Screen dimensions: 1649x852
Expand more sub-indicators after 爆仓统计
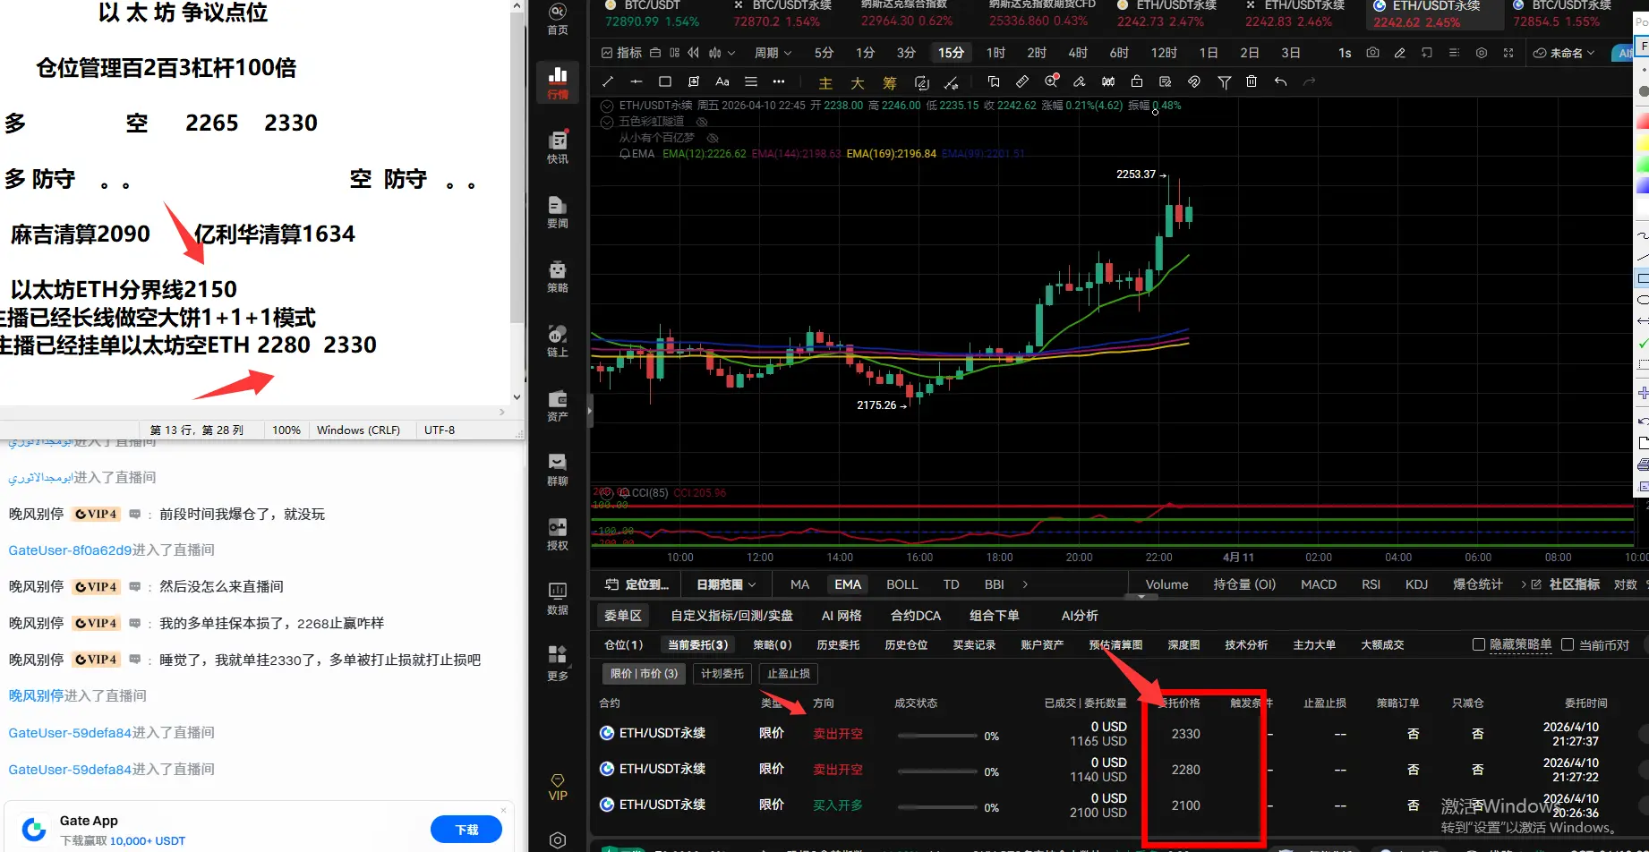tap(1524, 584)
